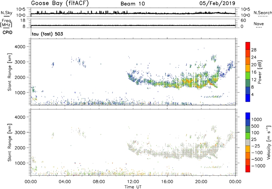Click the '2000' range tick in velocity panel
This screenshot has width=272, height=189.
pyautogui.click(x=20, y=148)
